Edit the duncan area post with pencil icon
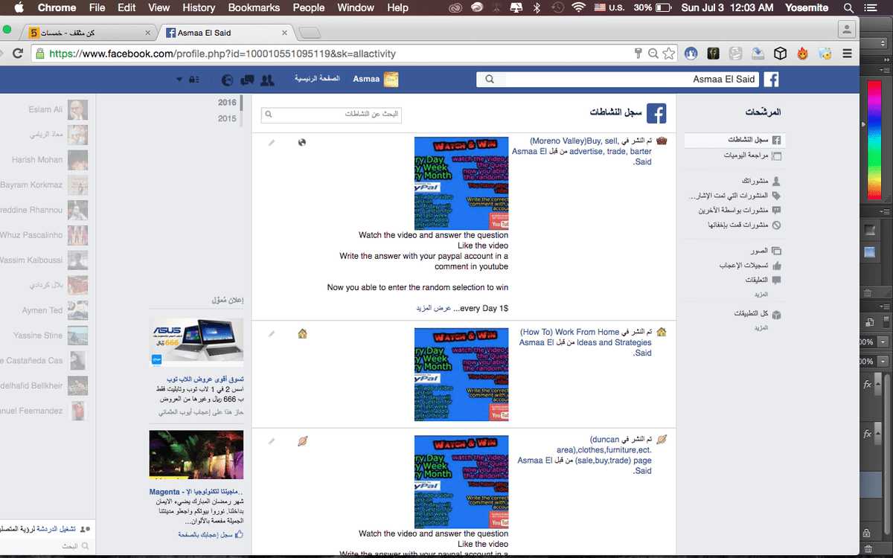 272,441
